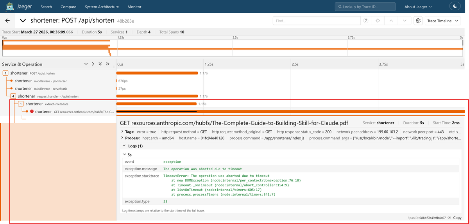Go to System Architecture
469x224 pixels.
(102, 7)
